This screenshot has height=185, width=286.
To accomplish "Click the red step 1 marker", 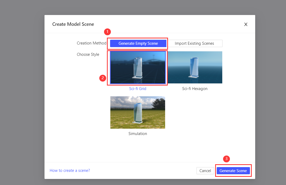I will [107, 32].
